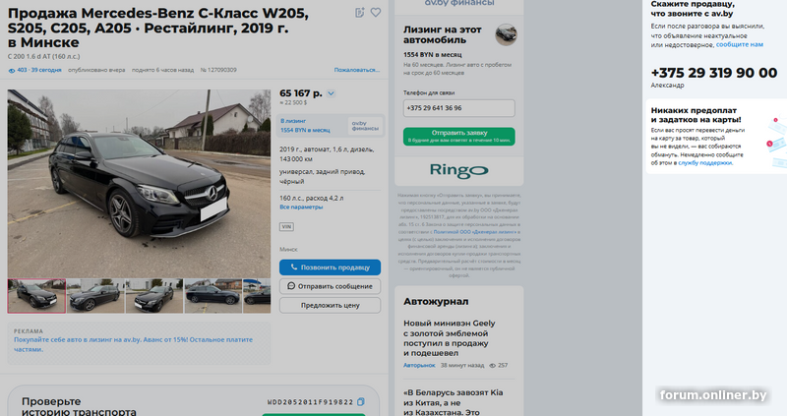Open the main Mercedes car photo
The width and height of the screenshot is (787, 416).
[x=139, y=183]
